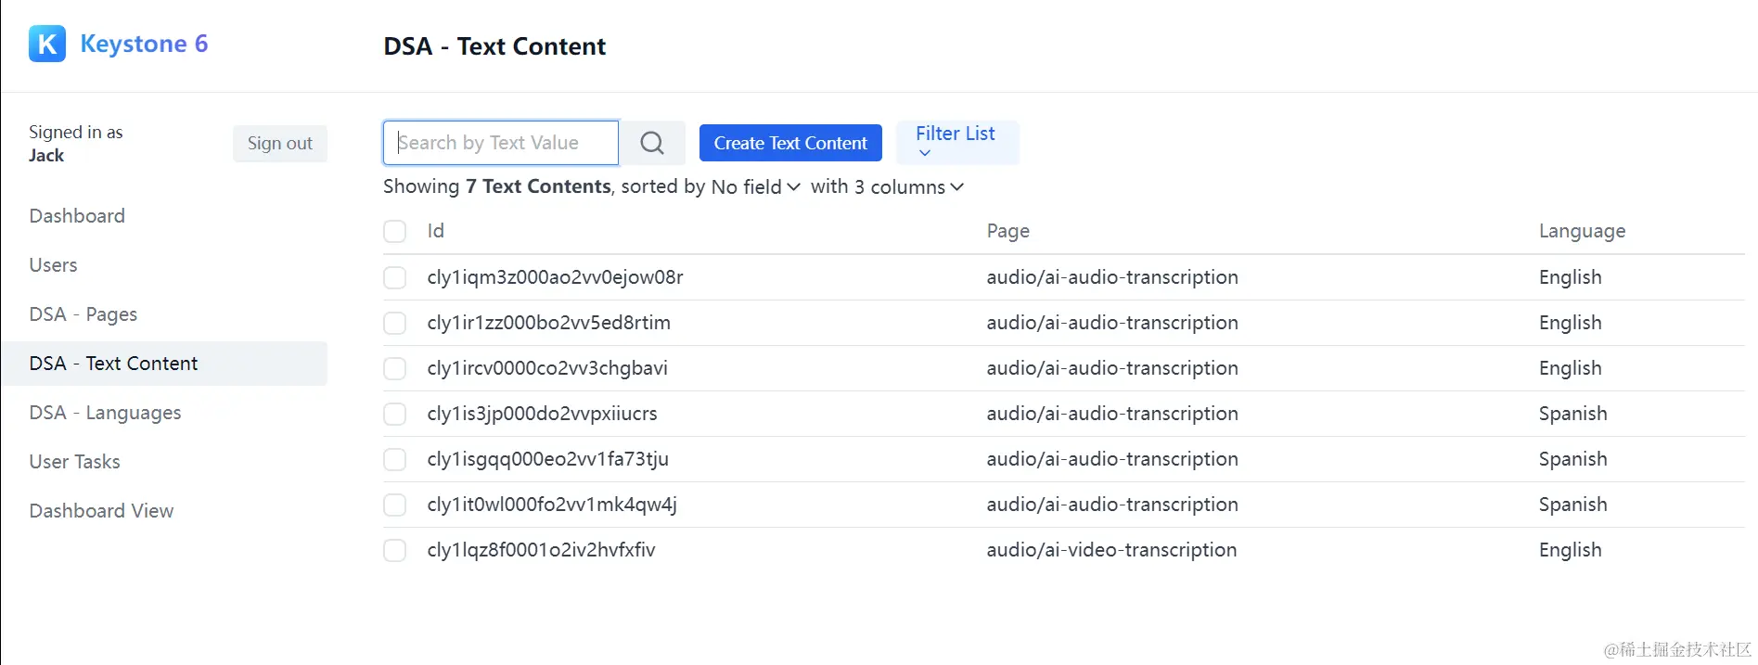Image resolution: width=1758 pixels, height=665 pixels.
Task: Focus the Search by Text Value field
Action: tap(501, 143)
